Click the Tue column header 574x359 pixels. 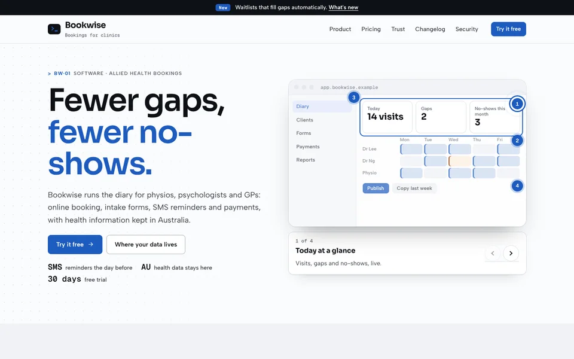pos(428,139)
